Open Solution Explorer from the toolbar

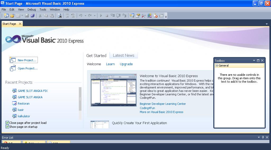click(x=132, y=16)
